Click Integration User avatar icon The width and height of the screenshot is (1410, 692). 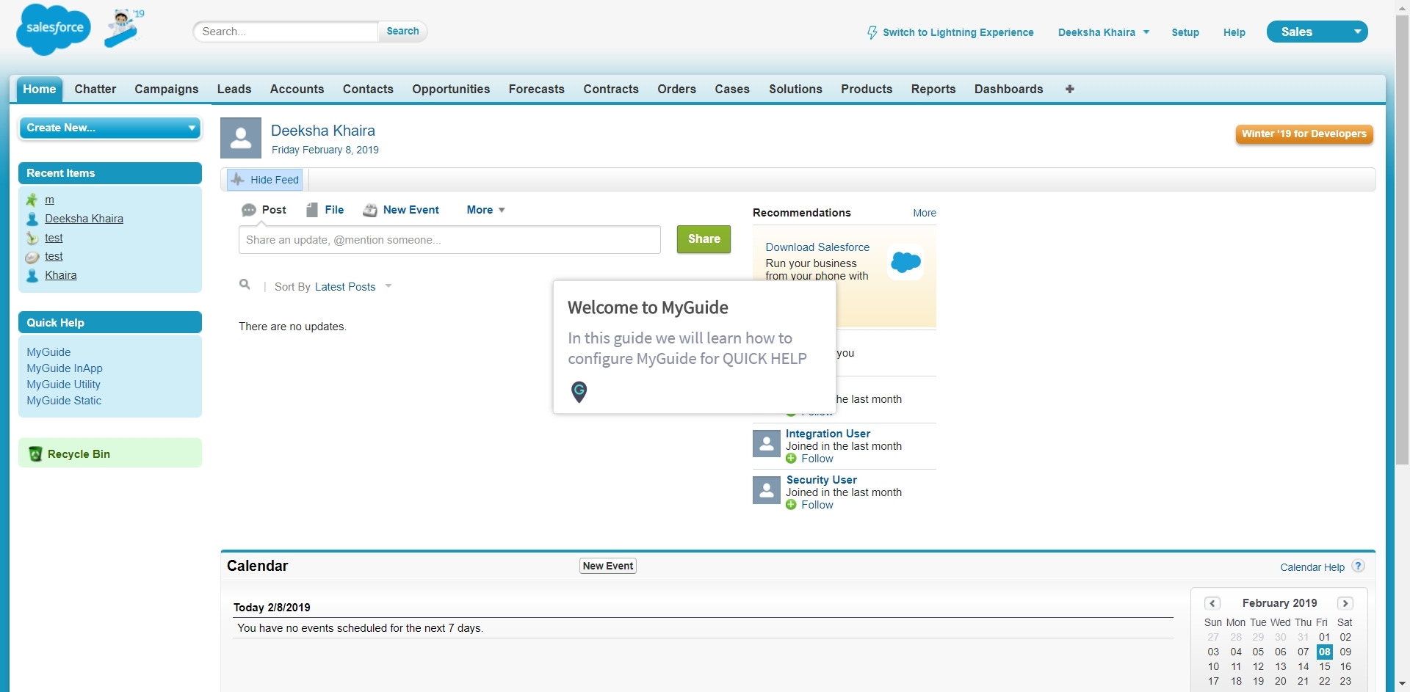(766, 444)
